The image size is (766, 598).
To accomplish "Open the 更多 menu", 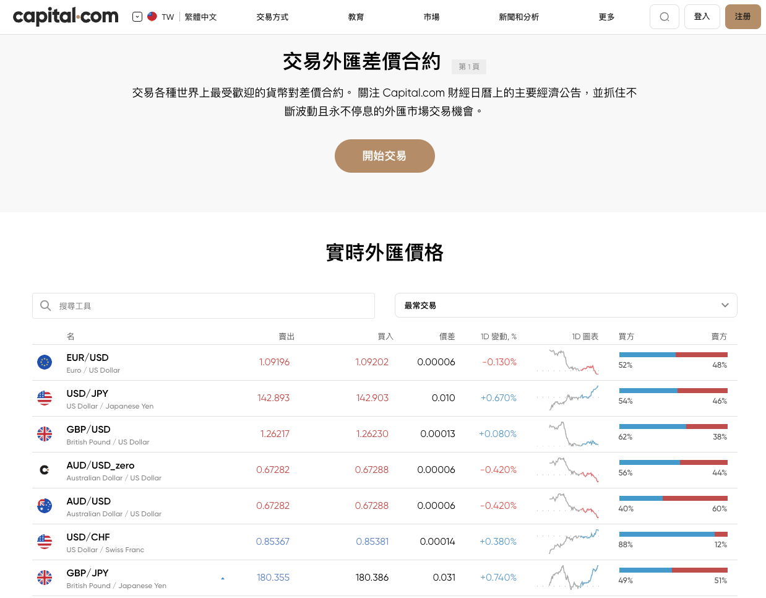I will [x=606, y=17].
